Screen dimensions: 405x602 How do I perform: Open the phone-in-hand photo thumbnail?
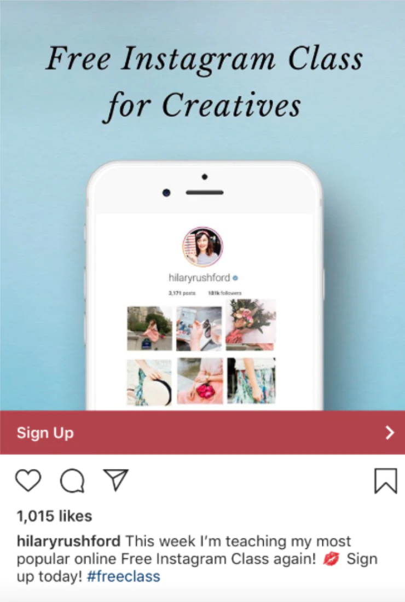(199, 328)
